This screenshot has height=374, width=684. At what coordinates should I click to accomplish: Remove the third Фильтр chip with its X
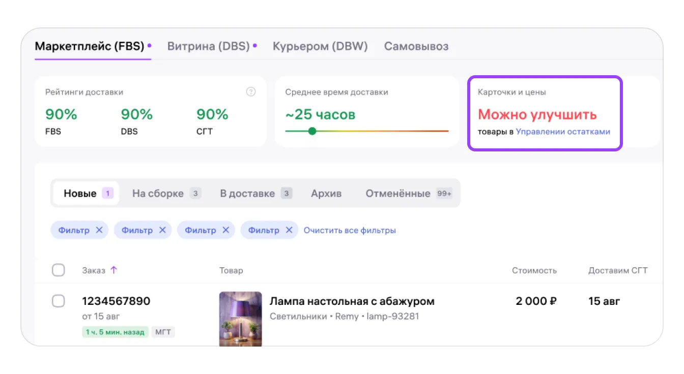(x=225, y=230)
